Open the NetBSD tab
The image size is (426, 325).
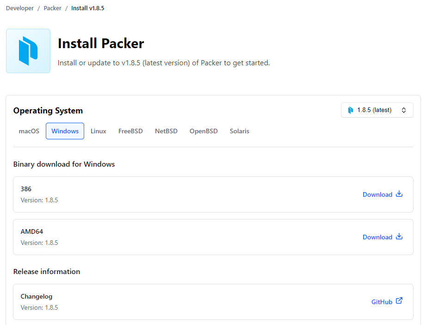tap(166, 131)
